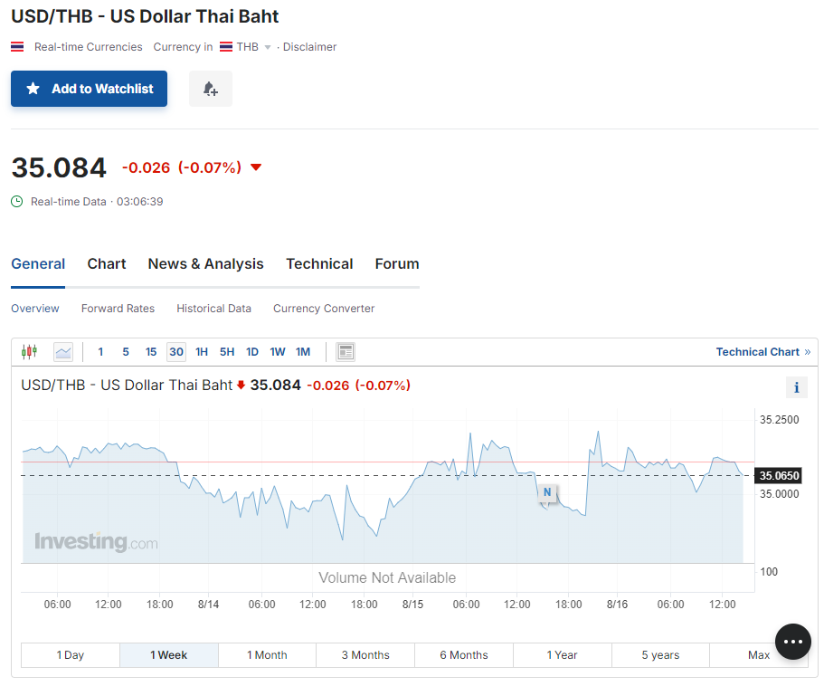
Task: Switch to area chart type icon
Action: pos(63,352)
